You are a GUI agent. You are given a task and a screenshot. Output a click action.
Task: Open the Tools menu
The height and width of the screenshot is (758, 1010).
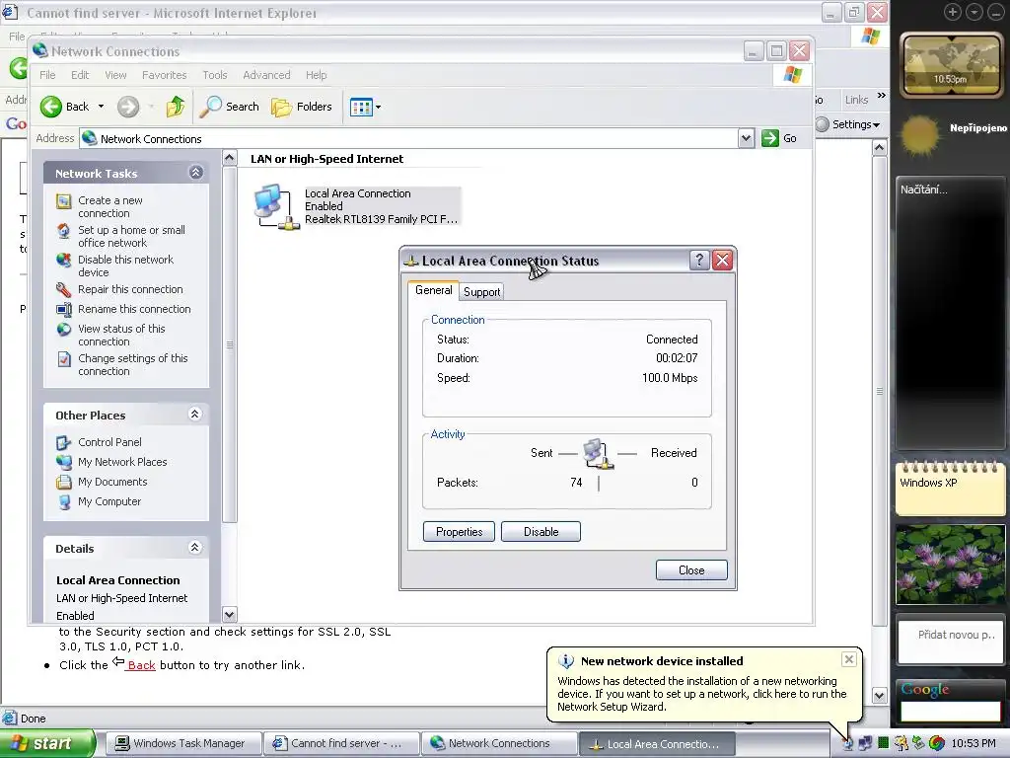click(214, 75)
